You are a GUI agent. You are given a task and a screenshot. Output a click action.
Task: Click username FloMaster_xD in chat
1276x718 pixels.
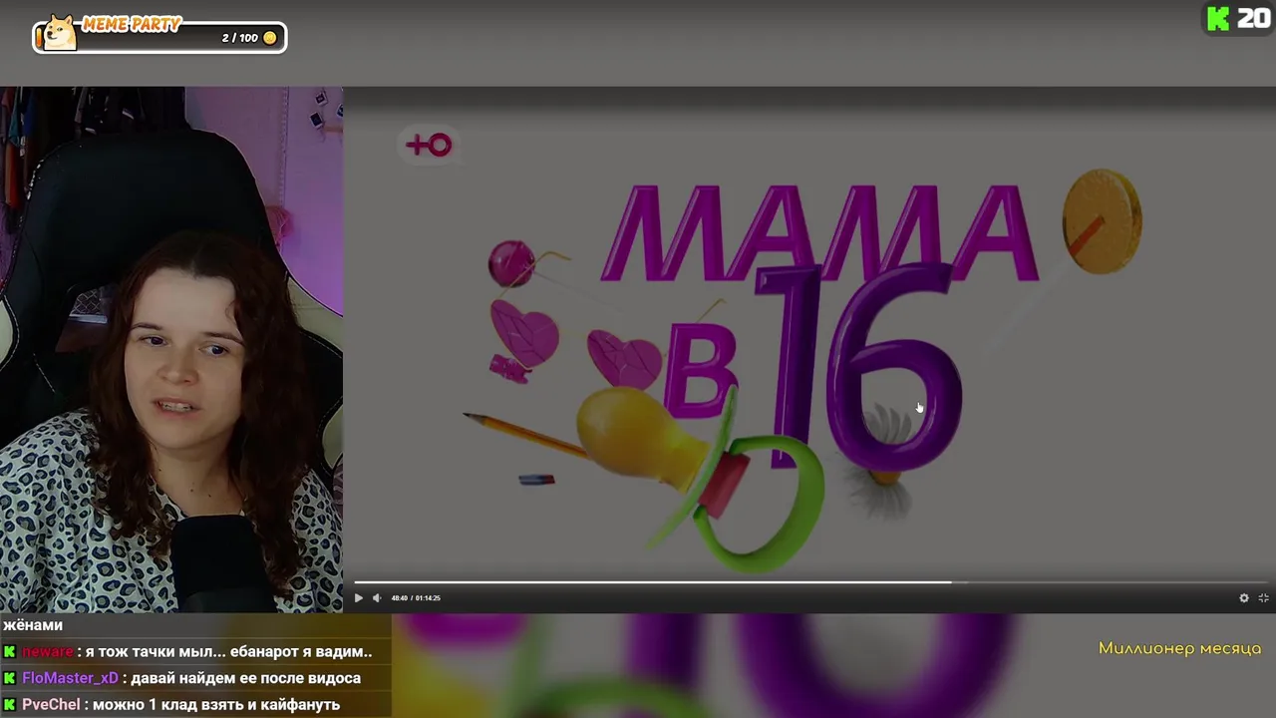coord(70,678)
